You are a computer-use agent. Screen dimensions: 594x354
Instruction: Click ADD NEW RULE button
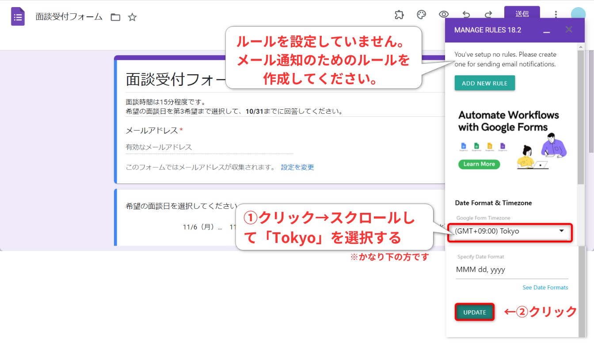[x=484, y=83]
